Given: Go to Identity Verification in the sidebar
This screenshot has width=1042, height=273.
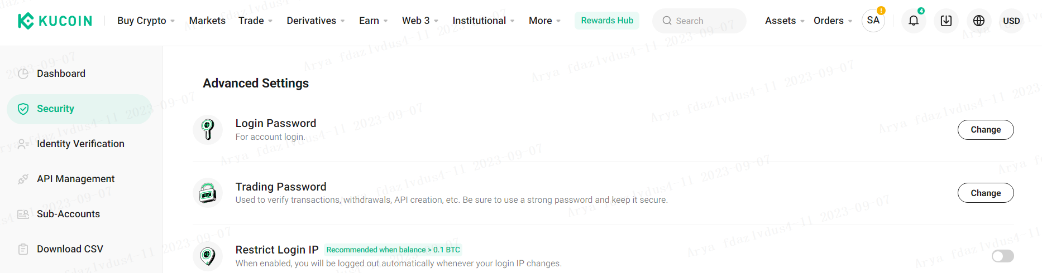Looking at the screenshot, I should coord(80,144).
